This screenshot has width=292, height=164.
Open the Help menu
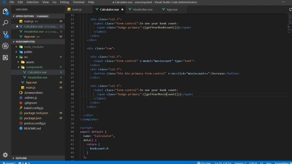click(91, 2)
